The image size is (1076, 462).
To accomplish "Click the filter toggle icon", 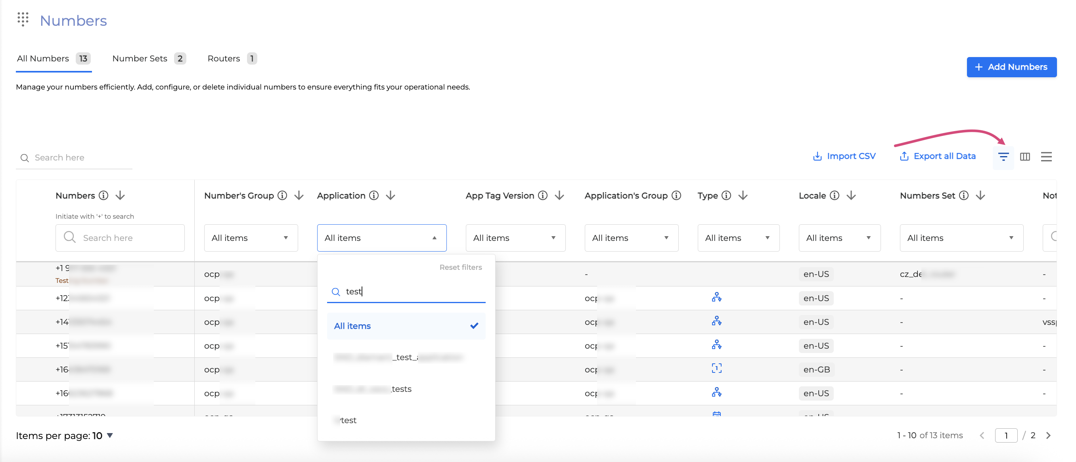I will 1003,157.
